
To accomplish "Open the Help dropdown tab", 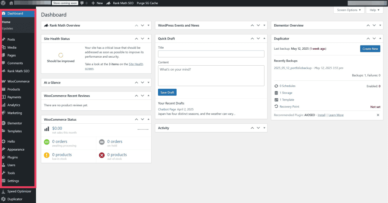I will 374,10.
